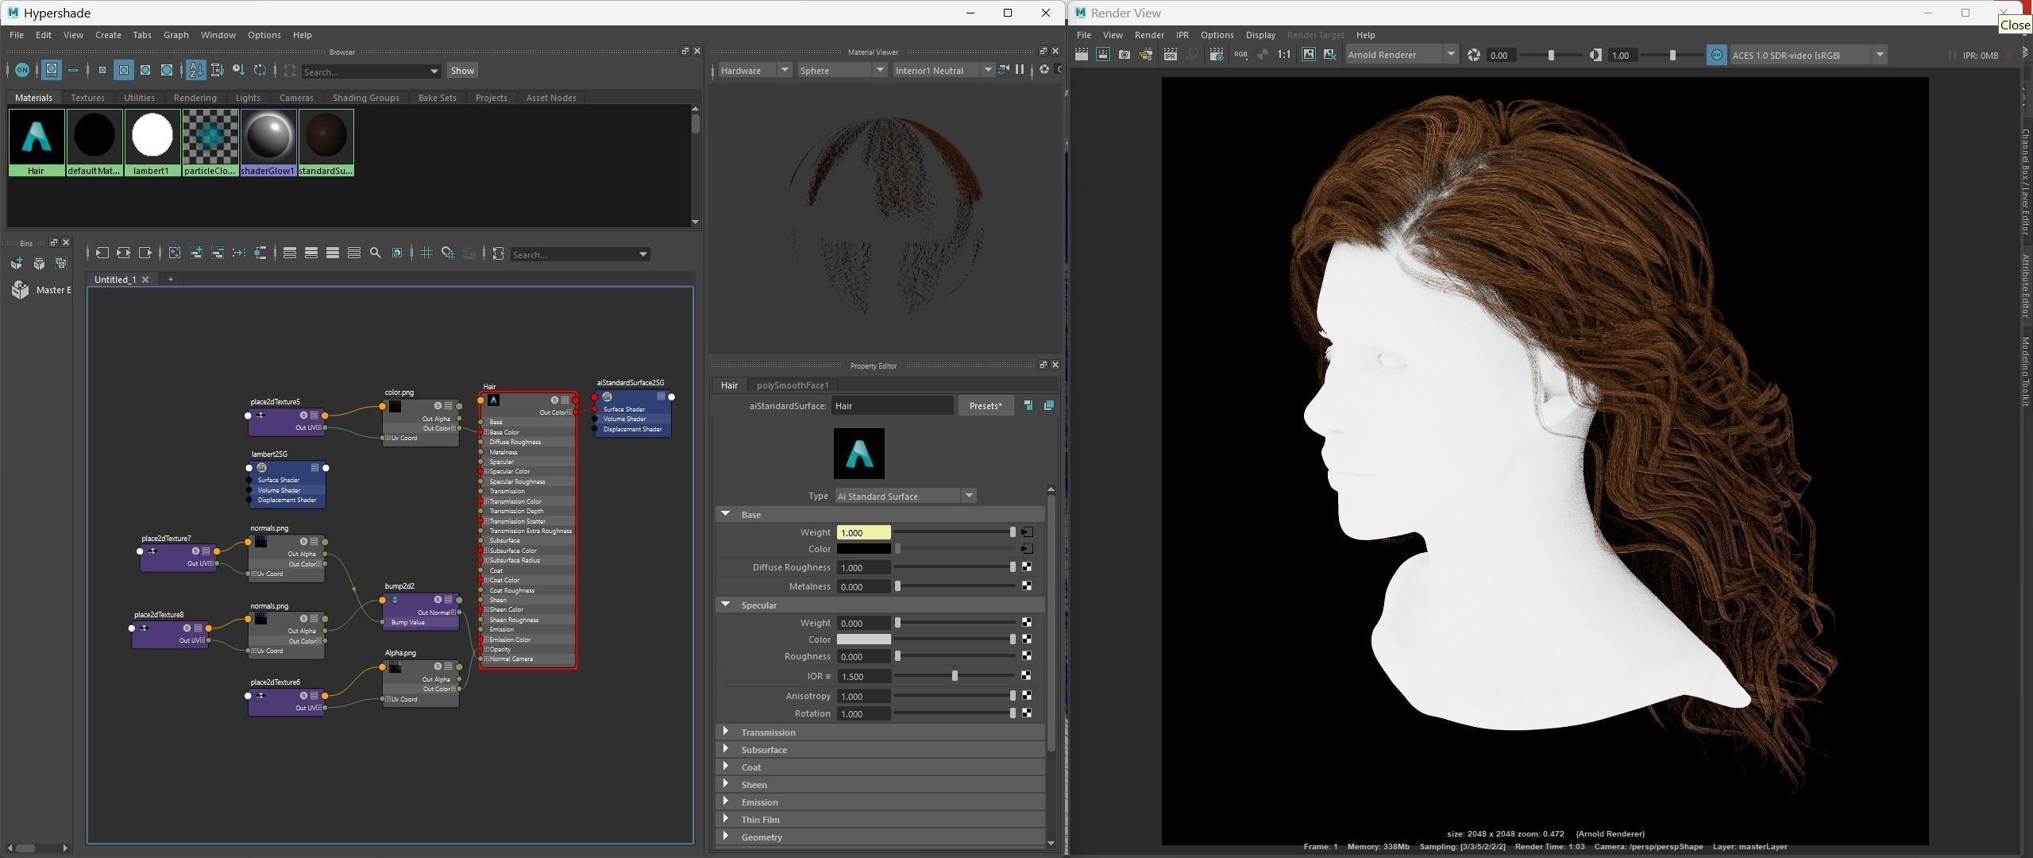The height and width of the screenshot is (858, 2033).
Task: Toggle Metalness map checker button
Action: [x=1027, y=586]
